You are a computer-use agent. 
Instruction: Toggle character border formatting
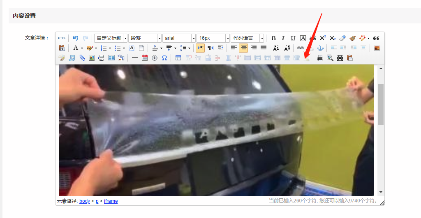303,38
